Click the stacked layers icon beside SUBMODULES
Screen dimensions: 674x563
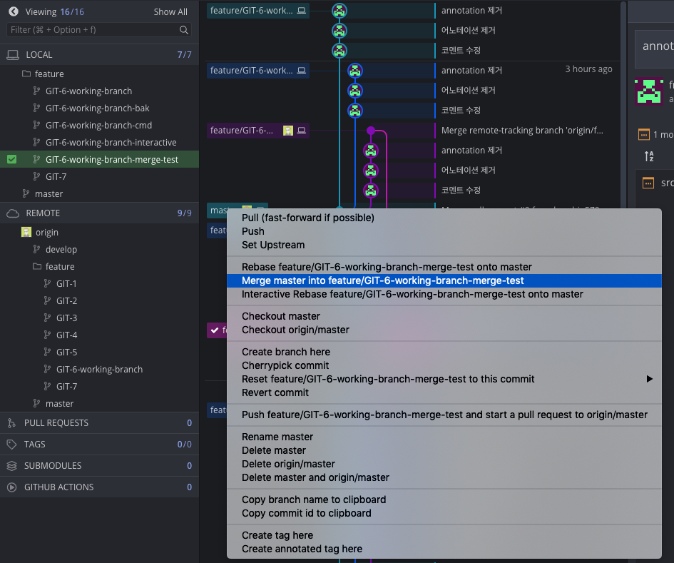point(11,466)
